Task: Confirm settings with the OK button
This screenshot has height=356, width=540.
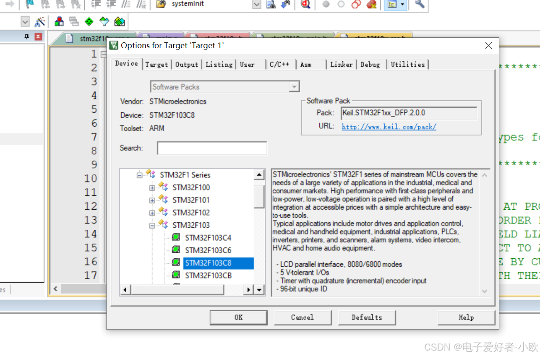Action: coord(238,317)
